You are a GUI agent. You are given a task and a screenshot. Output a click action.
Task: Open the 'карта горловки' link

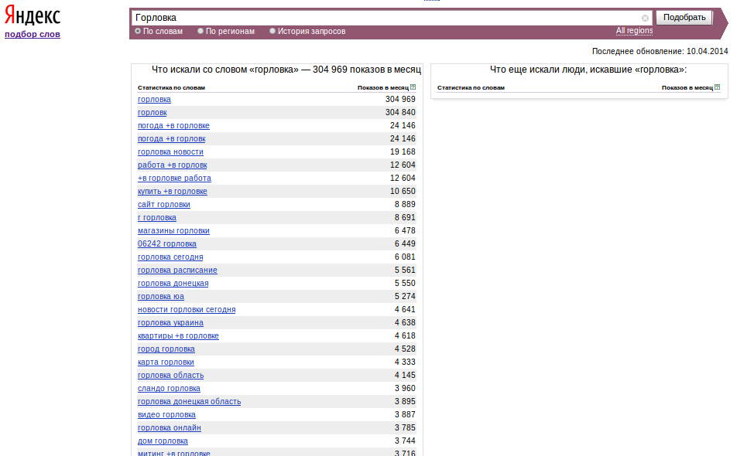click(x=166, y=362)
